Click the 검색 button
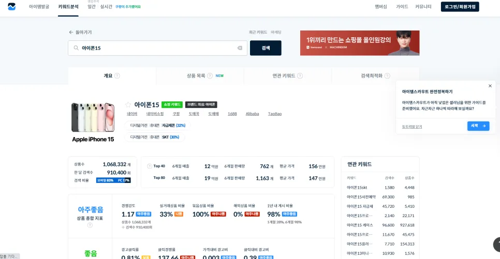 click(x=266, y=48)
